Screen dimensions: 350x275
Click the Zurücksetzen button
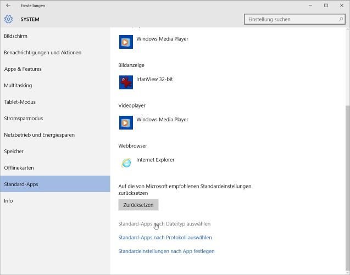[x=138, y=205]
